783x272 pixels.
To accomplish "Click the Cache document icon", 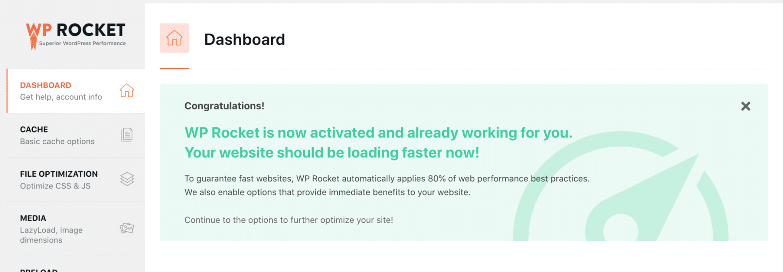I will (x=127, y=134).
